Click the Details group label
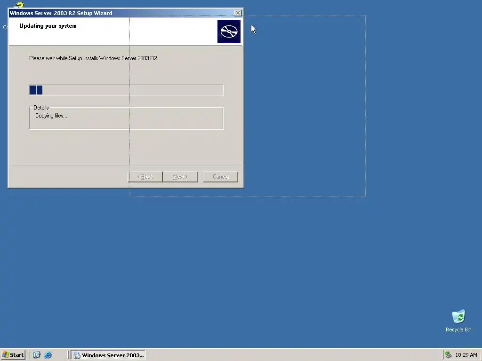Screen dimensions: 482x361 (x=41, y=108)
